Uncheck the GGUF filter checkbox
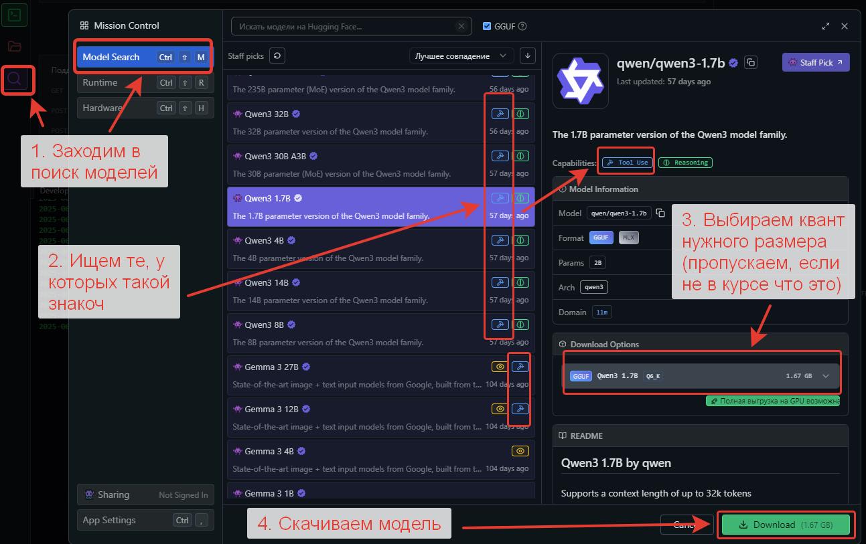866x544 pixels. [487, 26]
